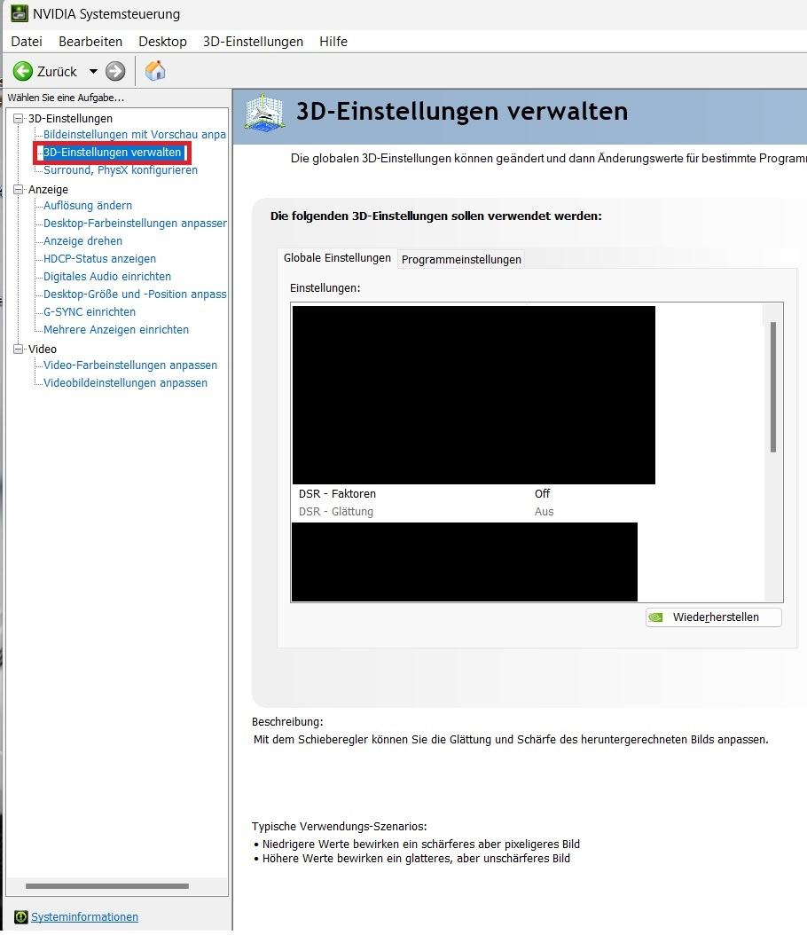Open the 3D-Einstellungen menu
807x935 pixels.
pos(253,41)
